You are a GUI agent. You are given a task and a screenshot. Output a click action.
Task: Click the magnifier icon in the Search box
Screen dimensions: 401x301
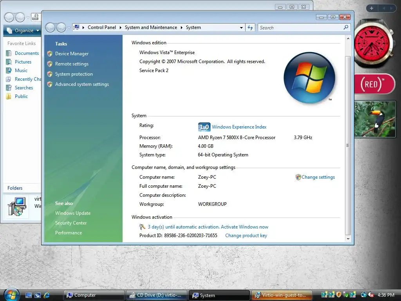tap(346, 27)
